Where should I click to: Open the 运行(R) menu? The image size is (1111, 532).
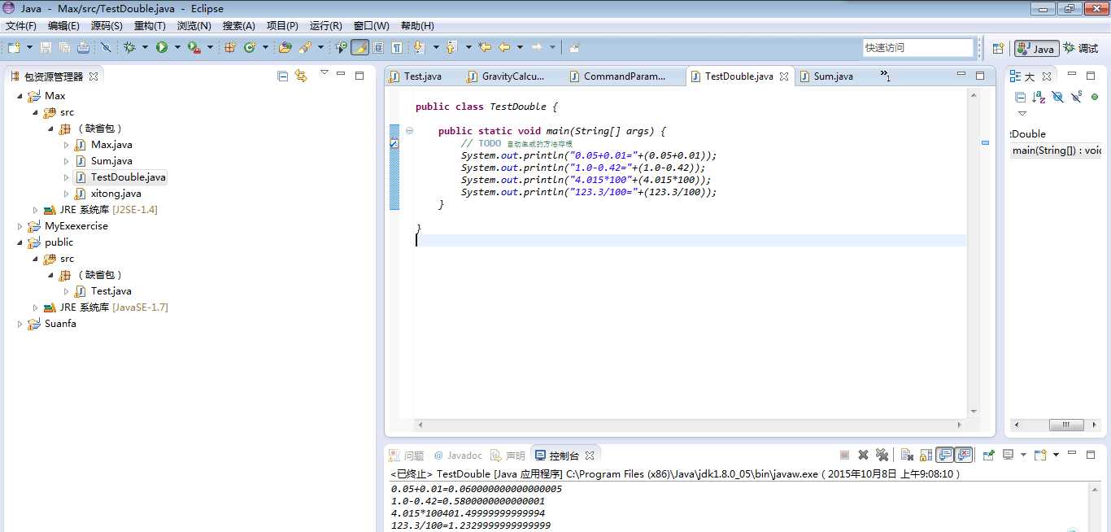(x=325, y=25)
